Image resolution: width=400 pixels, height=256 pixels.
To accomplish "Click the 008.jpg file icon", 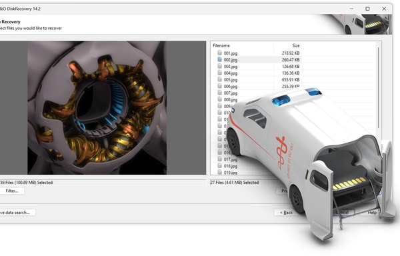I will click(x=219, y=99).
